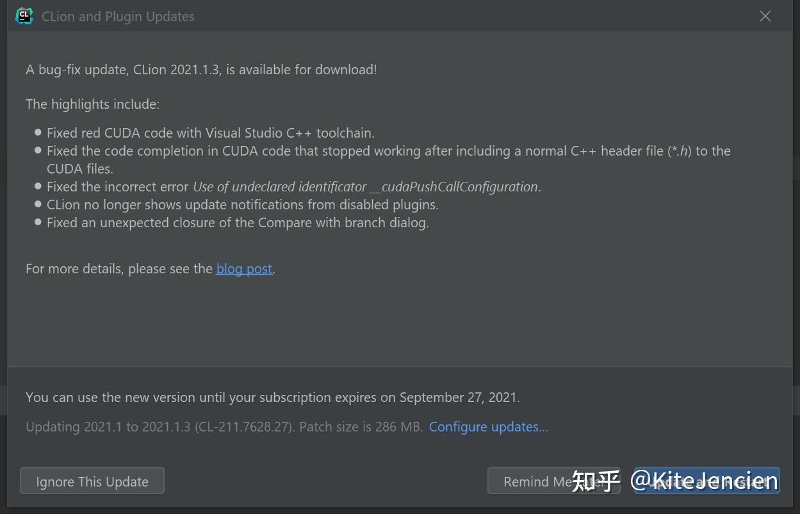View the blog post for more details
This screenshot has height=514, width=800.
coord(243,268)
